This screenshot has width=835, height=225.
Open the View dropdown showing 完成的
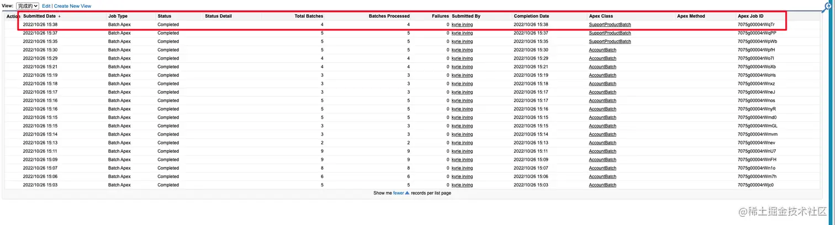coord(28,6)
